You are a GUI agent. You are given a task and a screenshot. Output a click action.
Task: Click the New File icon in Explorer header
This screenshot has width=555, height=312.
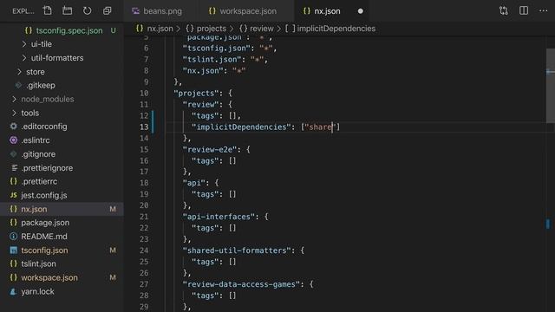tap(47, 11)
